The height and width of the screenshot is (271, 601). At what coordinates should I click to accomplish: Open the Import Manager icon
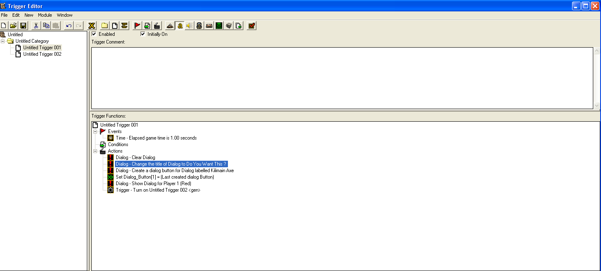tap(239, 26)
